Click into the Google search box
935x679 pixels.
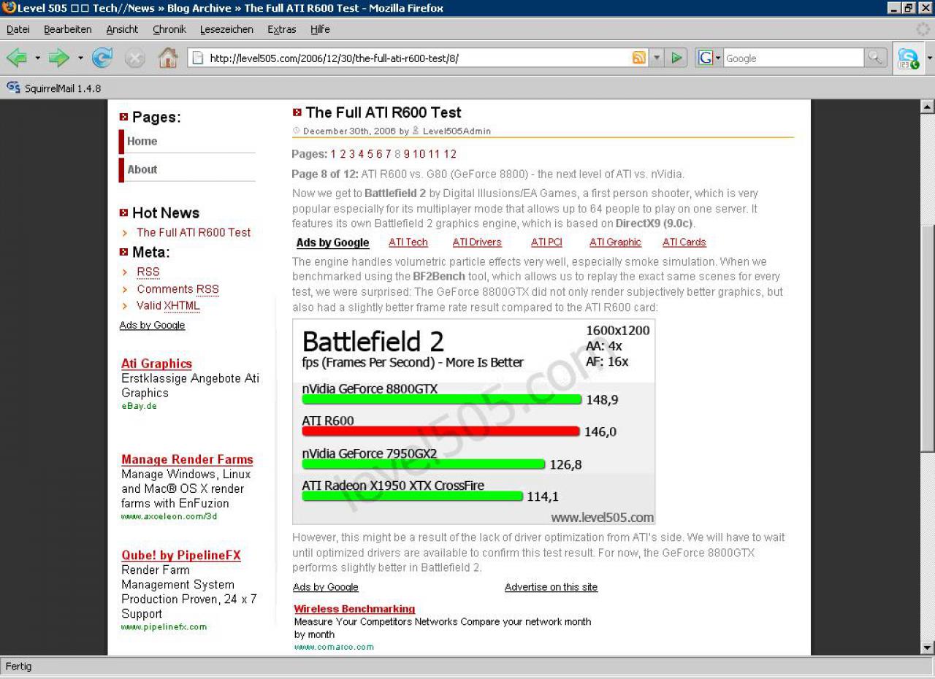pos(793,58)
